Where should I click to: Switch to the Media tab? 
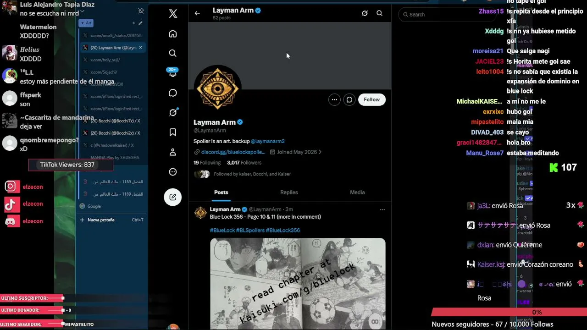point(357,192)
